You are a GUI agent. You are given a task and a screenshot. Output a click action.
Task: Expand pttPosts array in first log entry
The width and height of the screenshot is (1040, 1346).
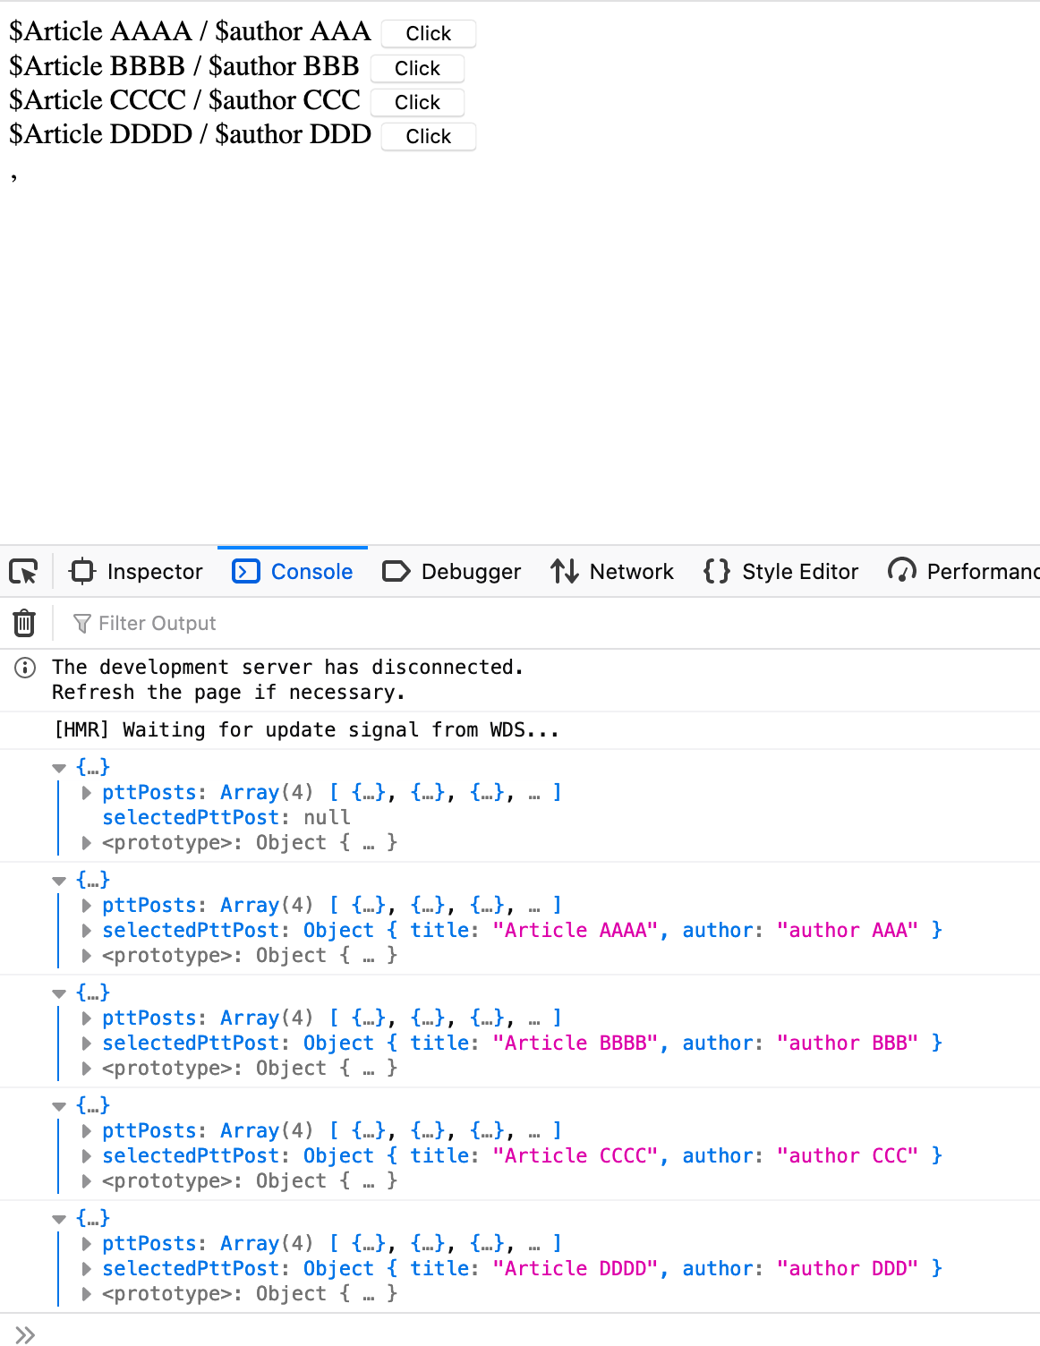(87, 793)
